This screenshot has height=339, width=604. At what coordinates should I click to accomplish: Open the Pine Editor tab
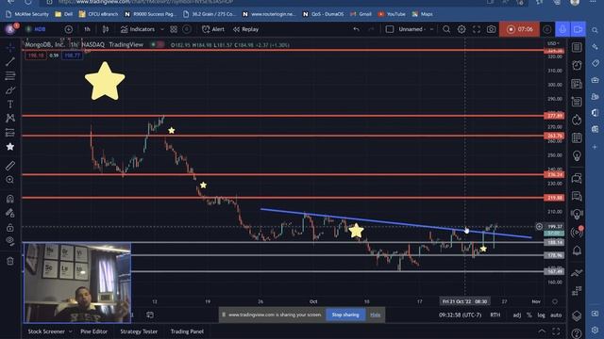point(94,331)
